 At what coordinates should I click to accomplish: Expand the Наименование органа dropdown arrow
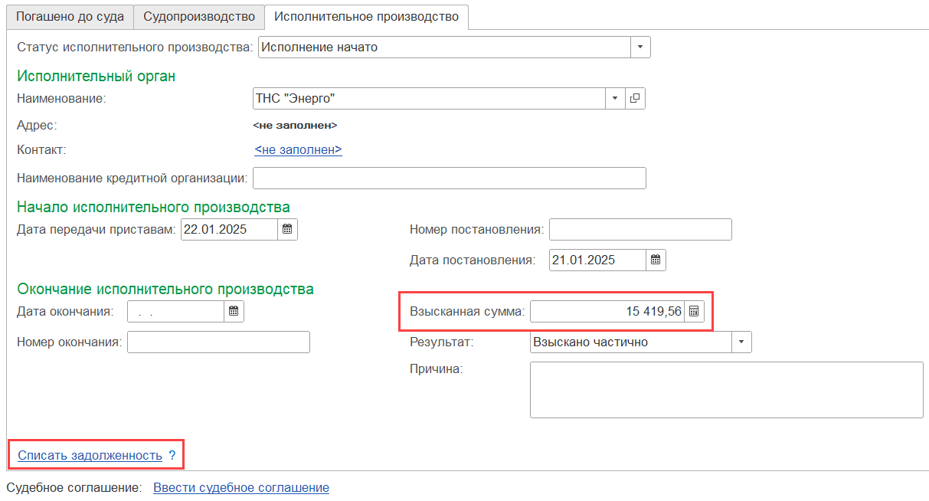click(x=615, y=99)
